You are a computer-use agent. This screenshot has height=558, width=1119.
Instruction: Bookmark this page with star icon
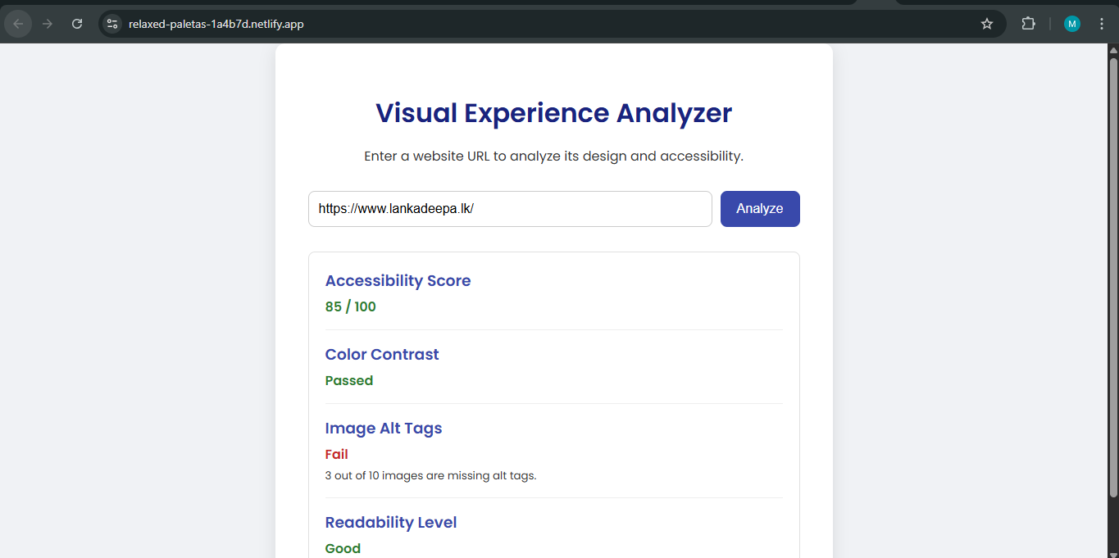point(987,24)
